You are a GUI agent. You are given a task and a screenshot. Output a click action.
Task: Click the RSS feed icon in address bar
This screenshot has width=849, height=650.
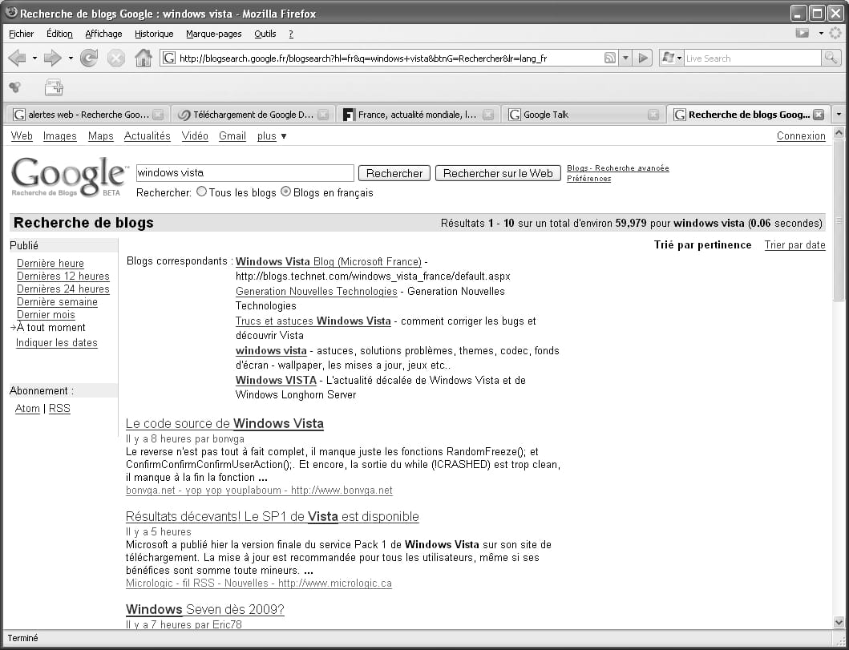click(609, 58)
